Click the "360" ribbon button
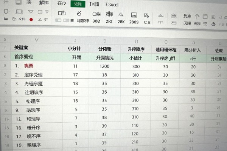Viewport: 227px width, 151px height. coord(96,21)
